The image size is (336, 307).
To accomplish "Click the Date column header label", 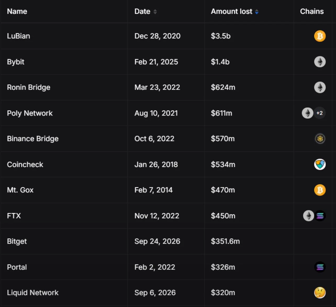I will (x=142, y=11).
